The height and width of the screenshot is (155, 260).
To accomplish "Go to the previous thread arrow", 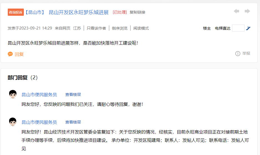I will point(236,11).
